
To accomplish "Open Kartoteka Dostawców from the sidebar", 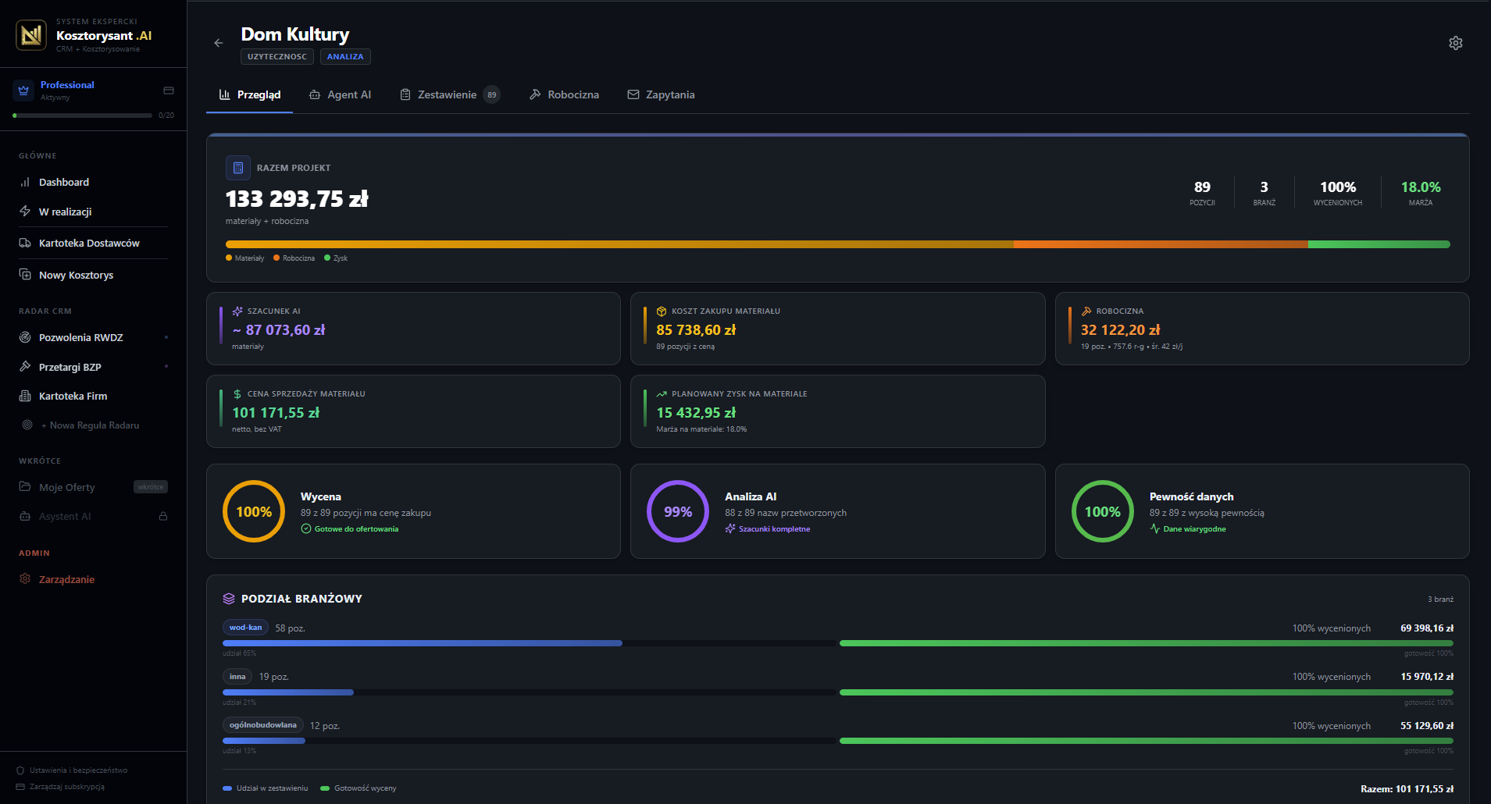I will click(89, 243).
